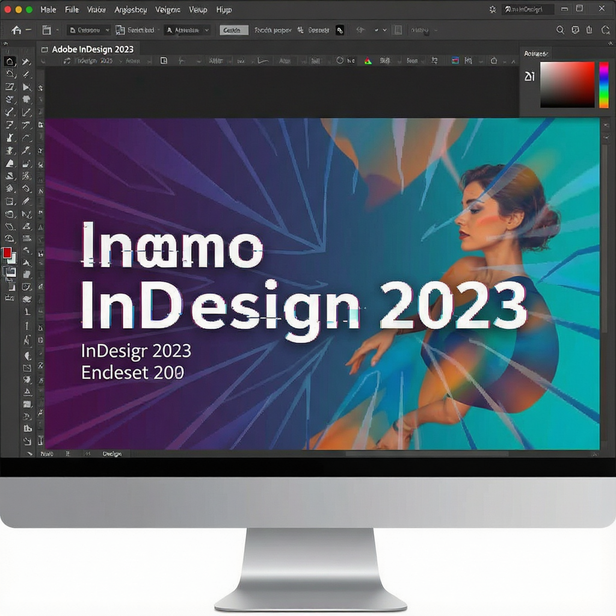The width and height of the screenshot is (616, 616).
Task: Expand the dropdown with the "A" icon
Action: pyautogui.click(x=188, y=30)
